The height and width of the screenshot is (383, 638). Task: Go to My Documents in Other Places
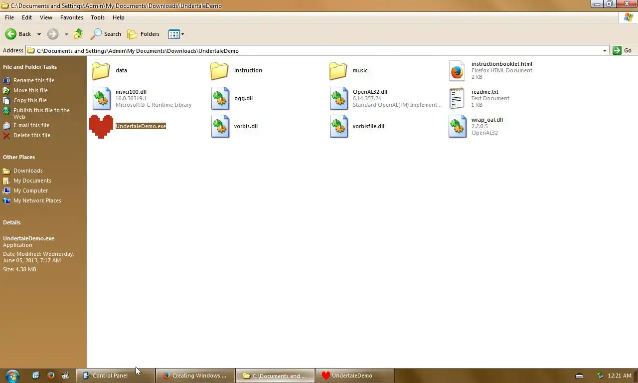tap(32, 181)
